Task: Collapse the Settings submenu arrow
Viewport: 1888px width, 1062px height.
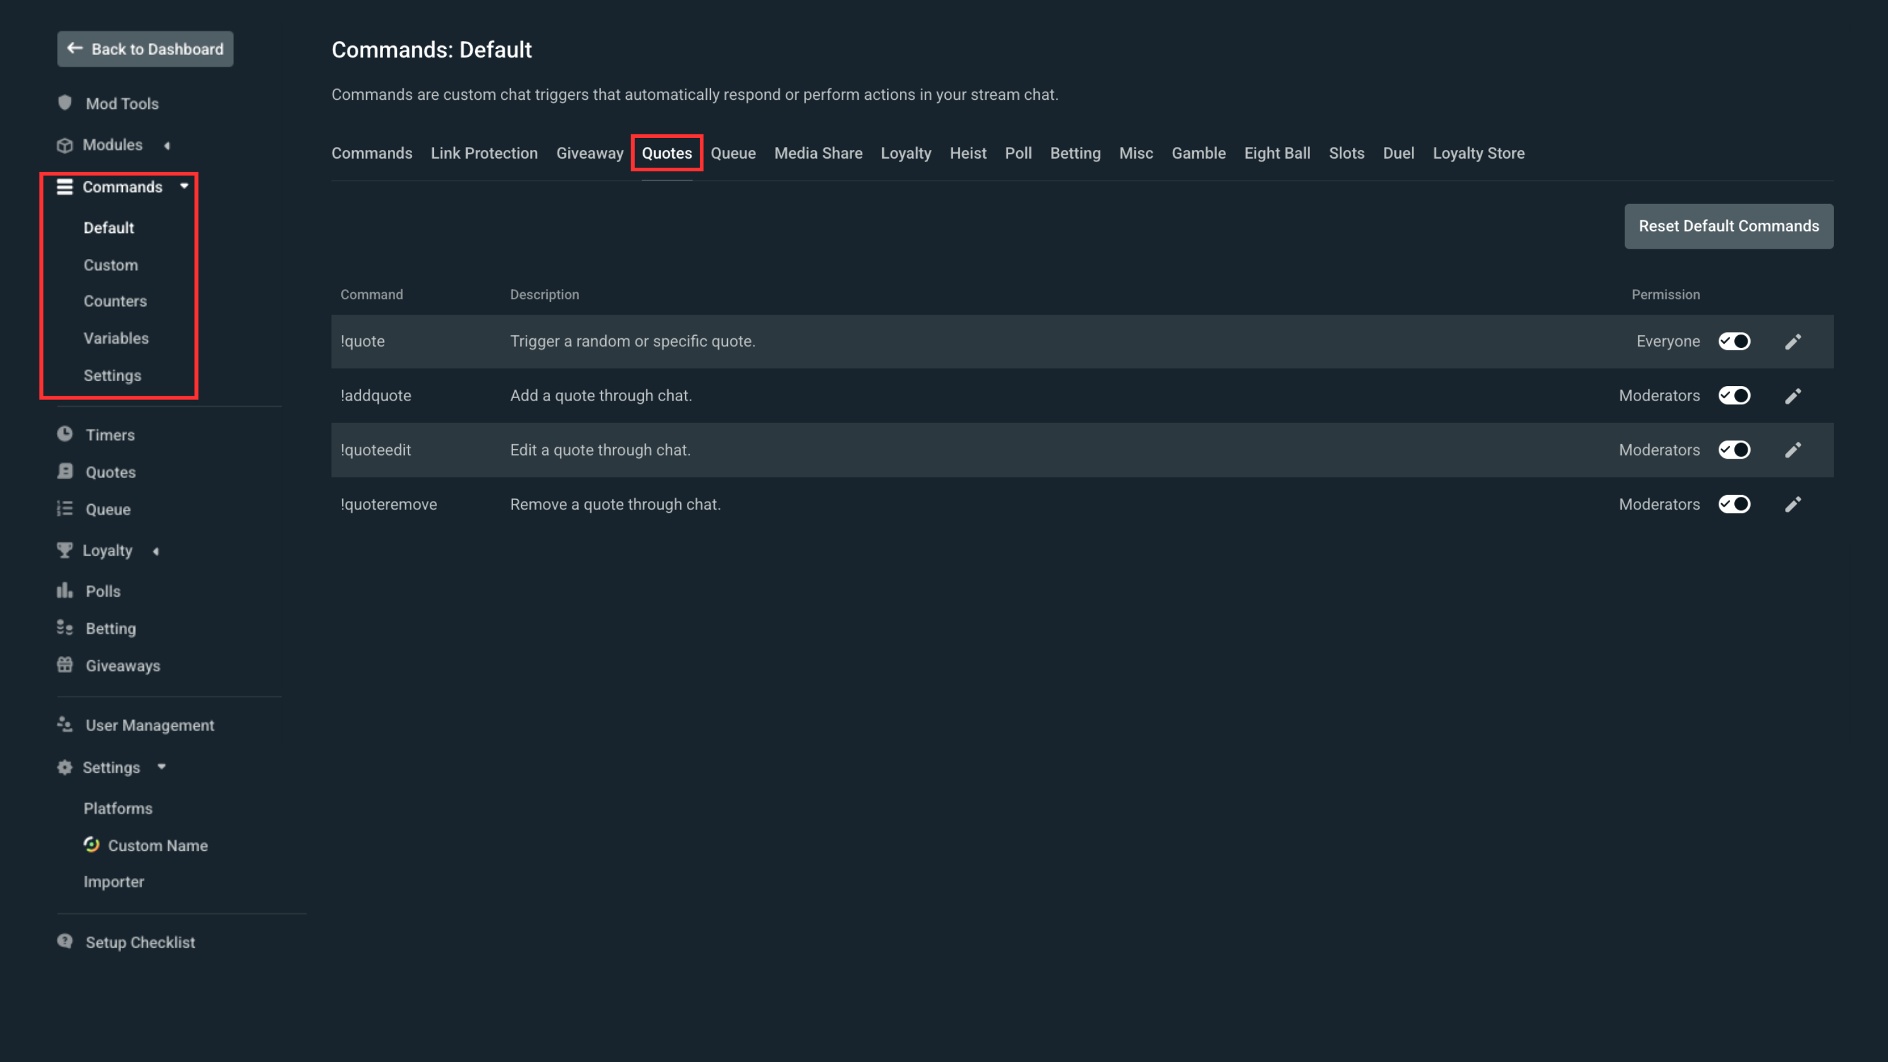Action: (162, 767)
